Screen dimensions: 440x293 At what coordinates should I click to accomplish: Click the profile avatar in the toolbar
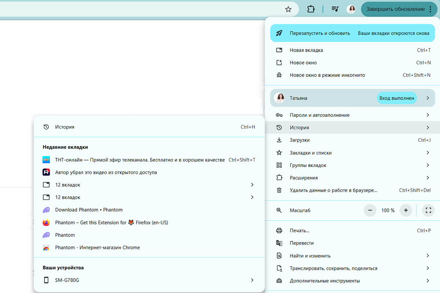click(351, 9)
